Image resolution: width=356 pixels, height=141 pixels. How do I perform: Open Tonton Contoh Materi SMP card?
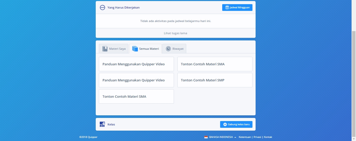(215, 80)
